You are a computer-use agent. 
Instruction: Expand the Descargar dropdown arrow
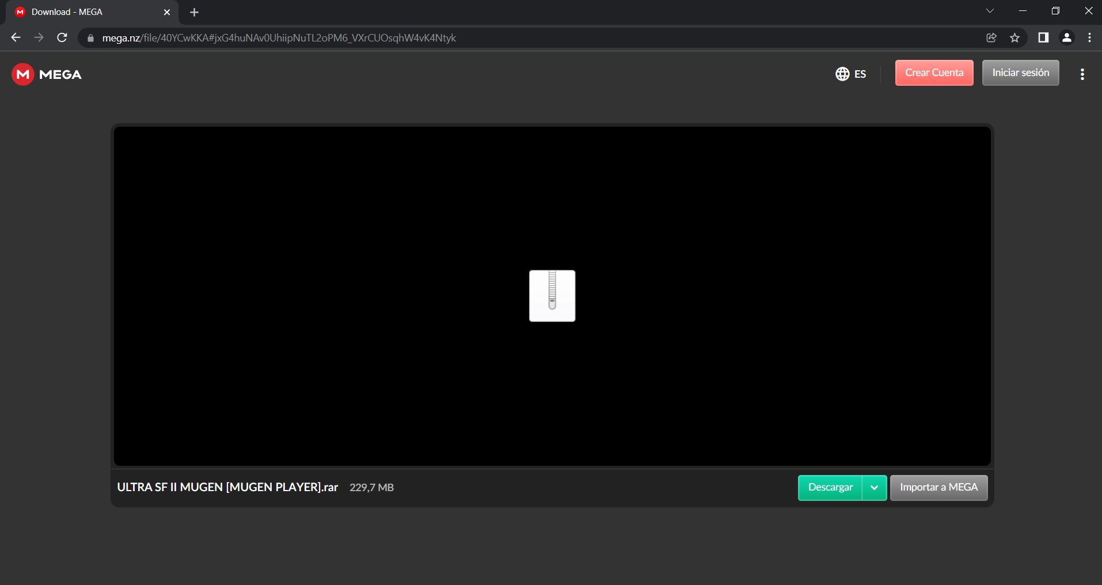pos(874,488)
